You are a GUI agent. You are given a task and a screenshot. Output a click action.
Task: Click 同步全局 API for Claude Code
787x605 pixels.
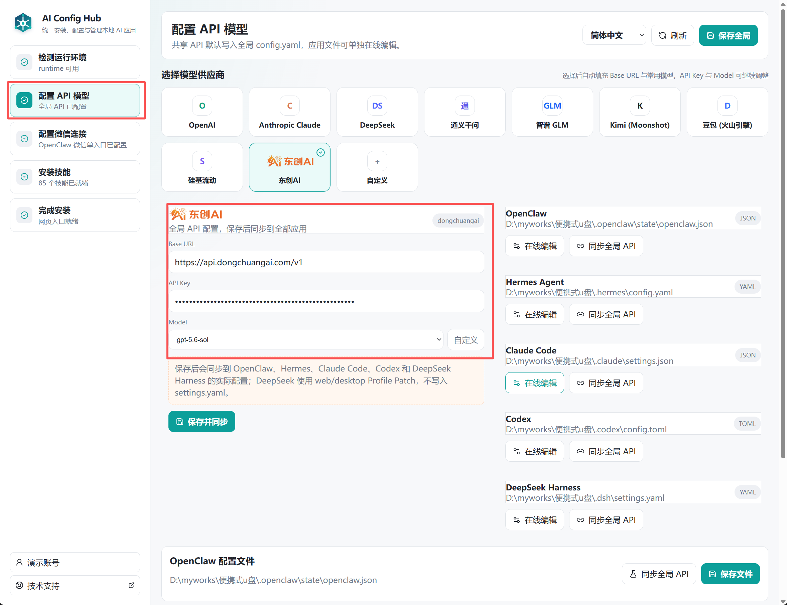tap(606, 383)
